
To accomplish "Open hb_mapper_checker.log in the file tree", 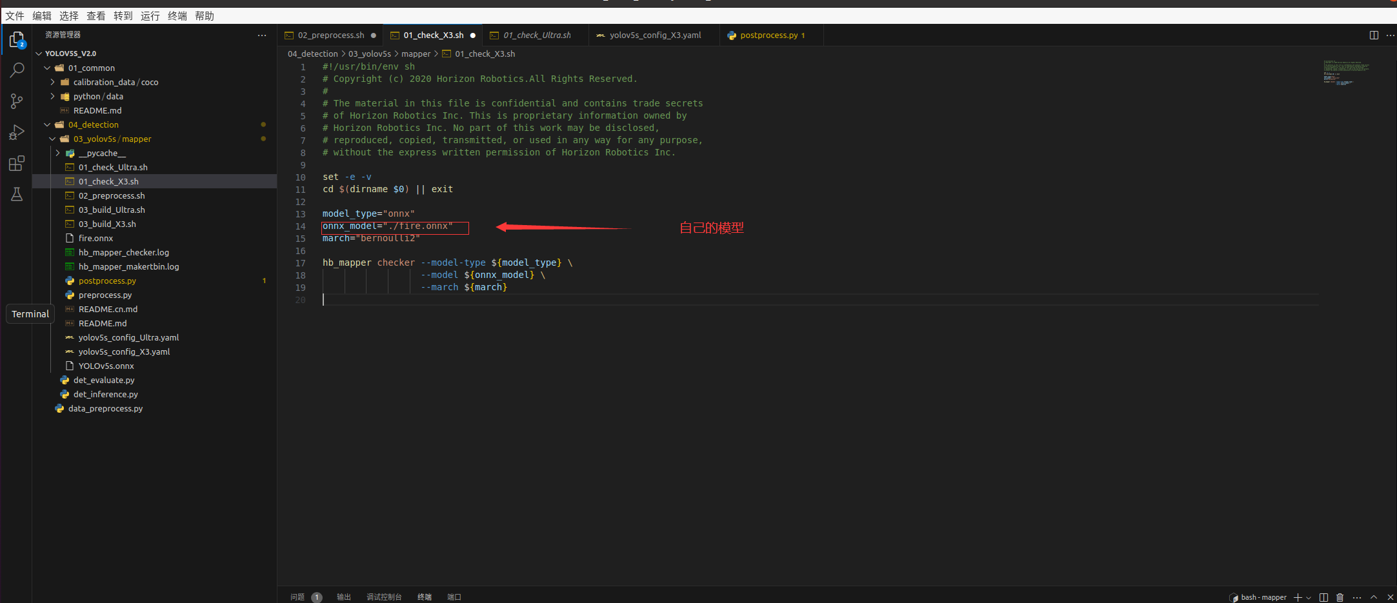I will coord(155,252).
